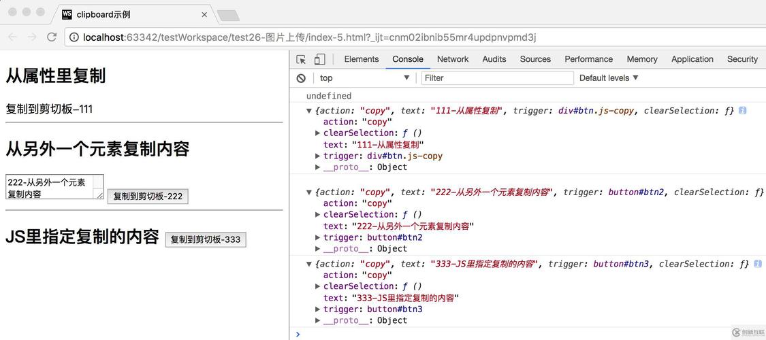Click the blue info badge after first log
Screen dimensions: 766x340
point(742,110)
